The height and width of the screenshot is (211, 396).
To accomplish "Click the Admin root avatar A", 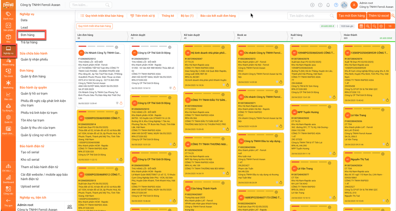I will pyautogui.click(x=354, y=5).
